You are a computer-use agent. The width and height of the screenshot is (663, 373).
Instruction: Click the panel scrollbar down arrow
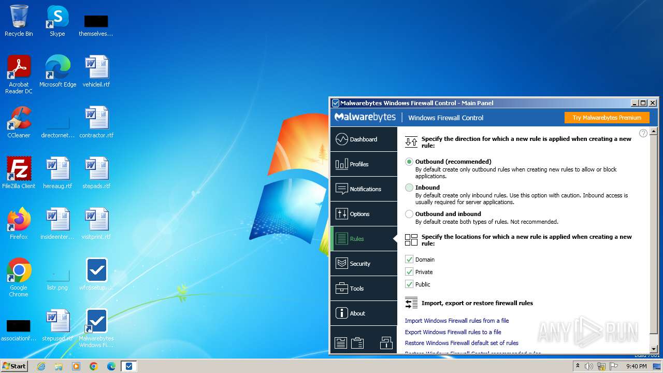[x=654, y=350]
